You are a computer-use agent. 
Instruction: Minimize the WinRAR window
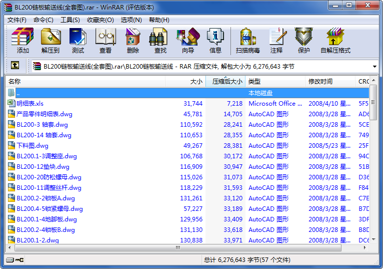click(x=335, y=6)
